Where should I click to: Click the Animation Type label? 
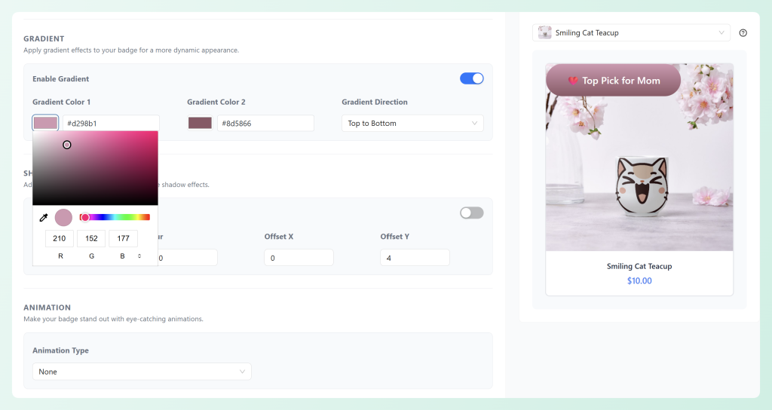[x=60, y=350]
